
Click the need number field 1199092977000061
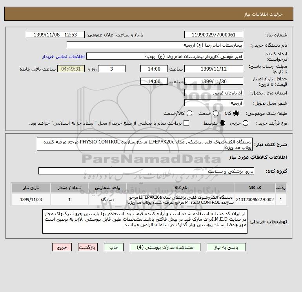tap(214, 34)
